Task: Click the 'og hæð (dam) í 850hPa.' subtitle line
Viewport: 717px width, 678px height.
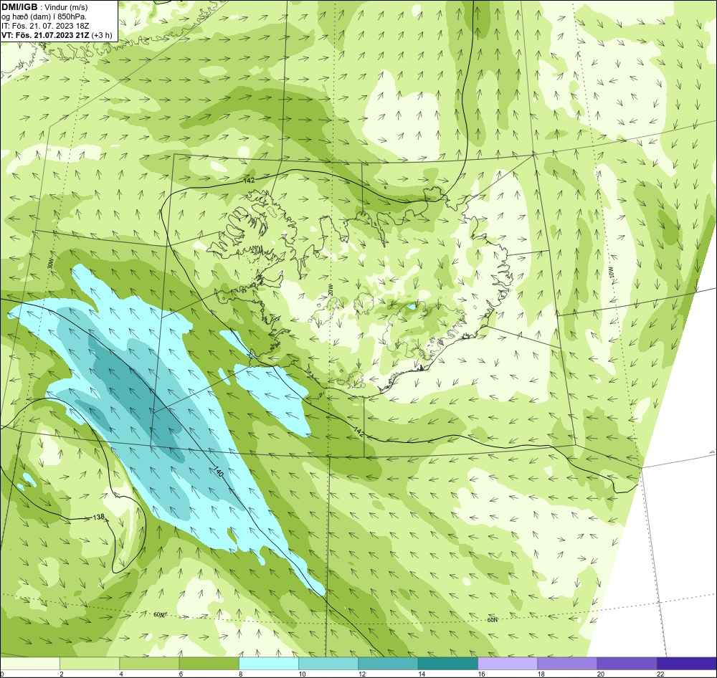Action: point(44,16)
